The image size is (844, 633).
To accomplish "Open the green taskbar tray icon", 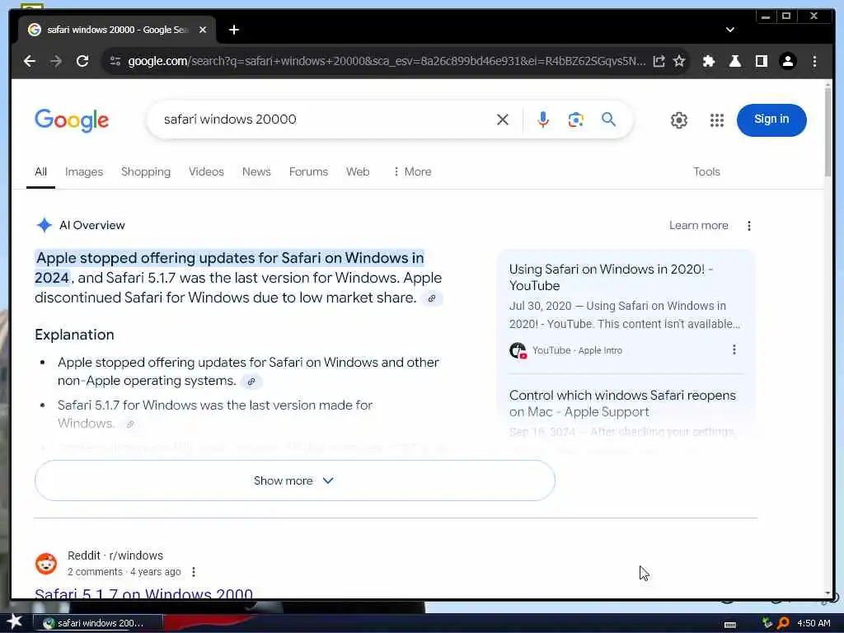I will tap(767, 623).
